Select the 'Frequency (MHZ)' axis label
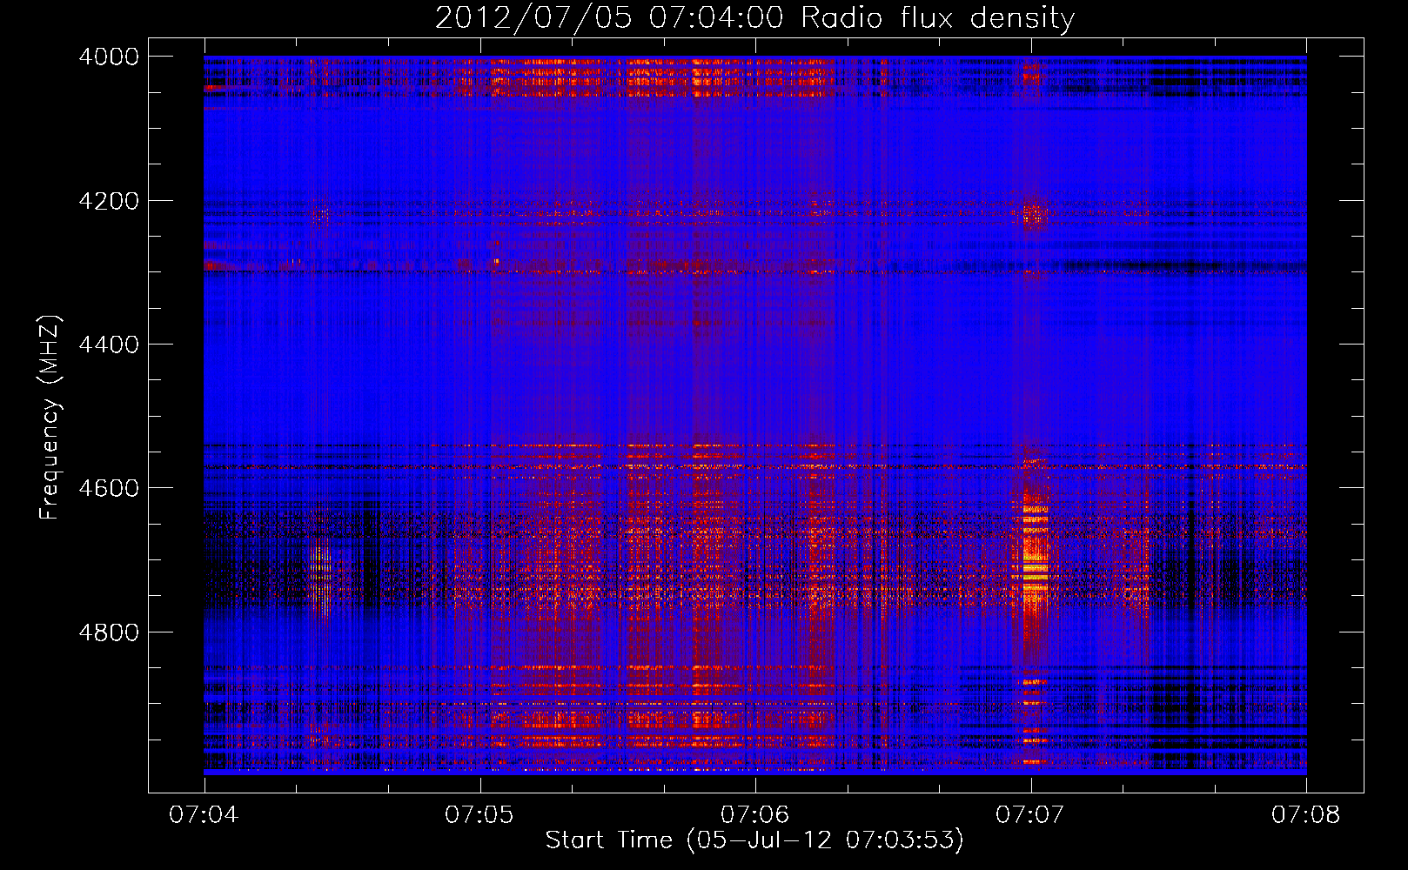The image size is (1408, 870). 50,418
